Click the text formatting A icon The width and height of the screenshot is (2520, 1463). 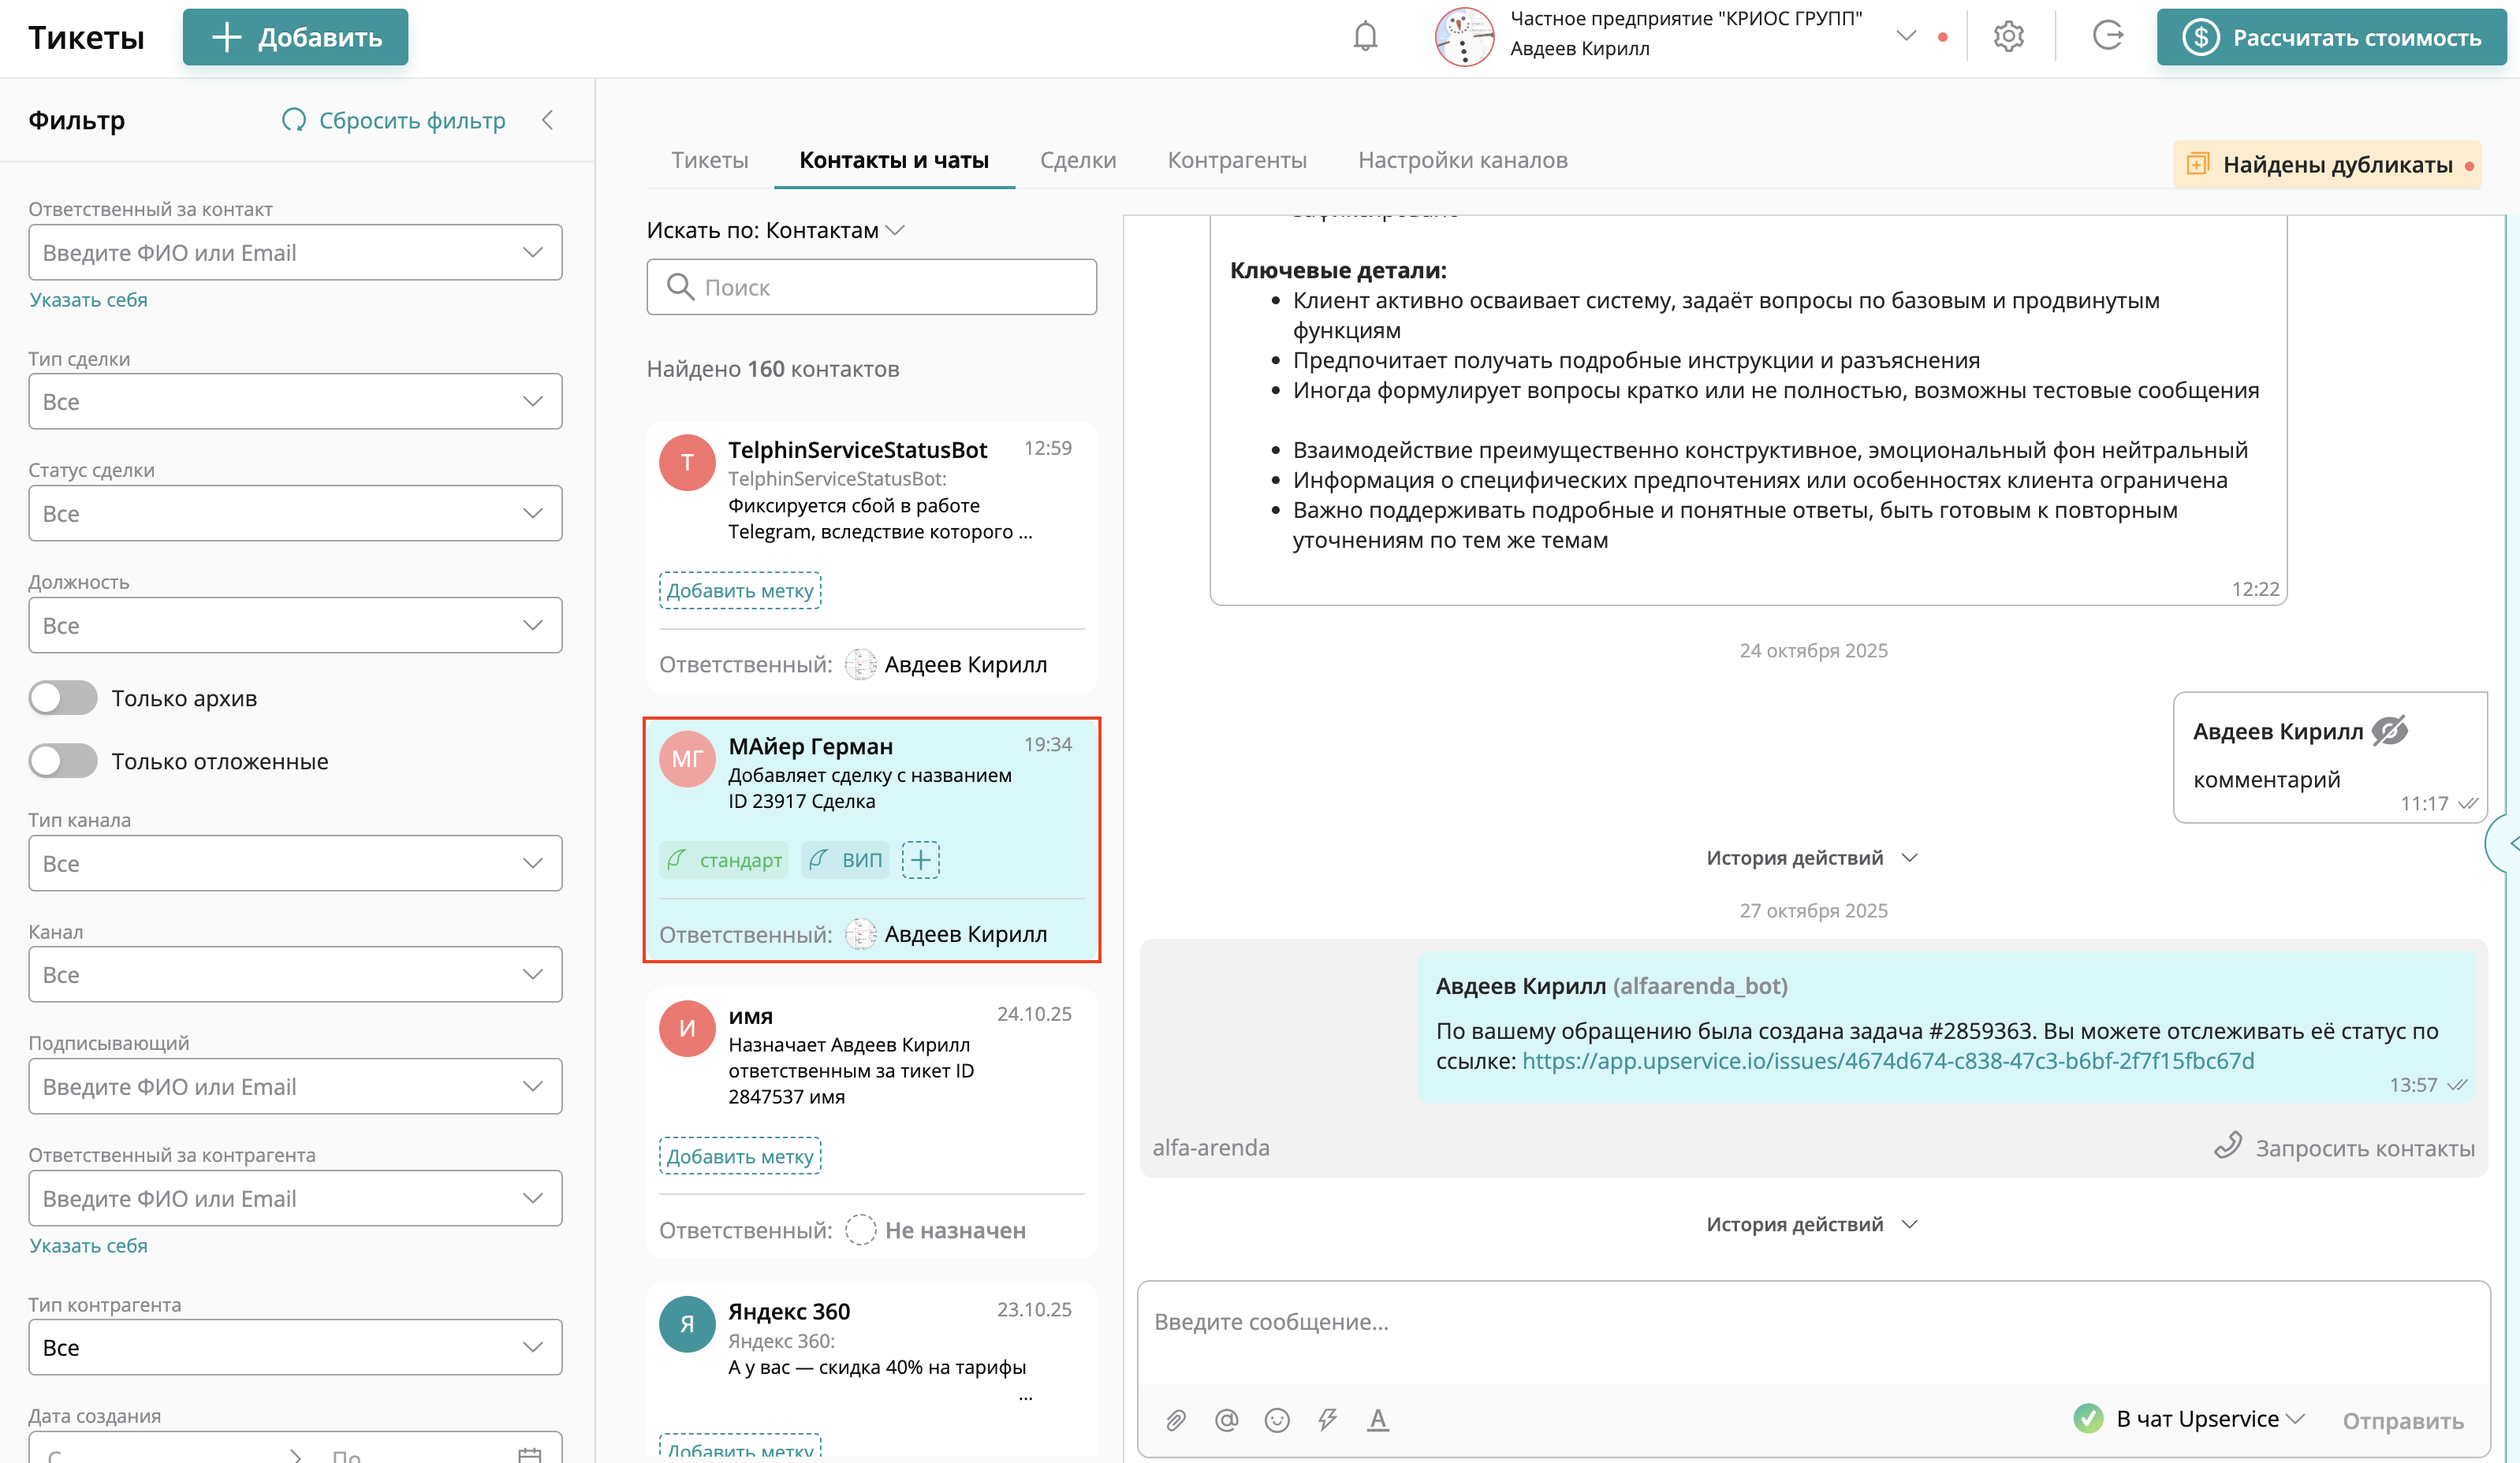1378,1420
